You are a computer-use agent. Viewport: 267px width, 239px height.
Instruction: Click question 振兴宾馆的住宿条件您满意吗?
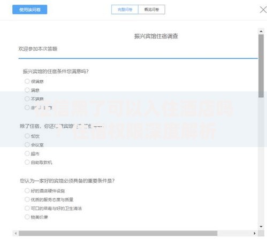[56, 72]
